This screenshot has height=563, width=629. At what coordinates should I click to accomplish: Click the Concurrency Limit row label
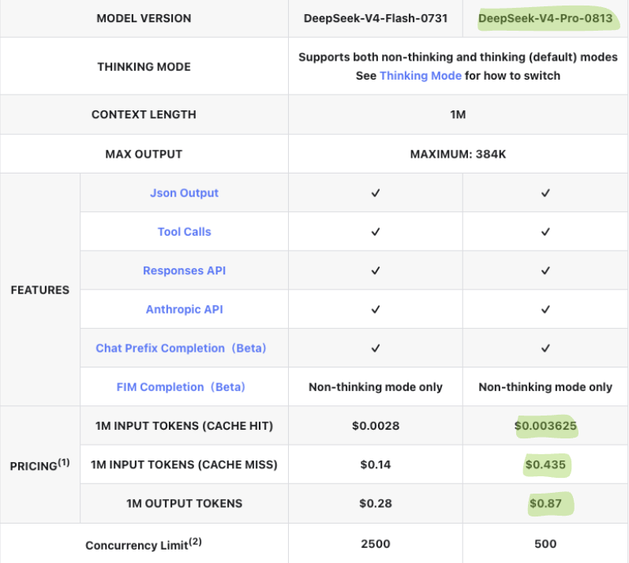point(144,545)
